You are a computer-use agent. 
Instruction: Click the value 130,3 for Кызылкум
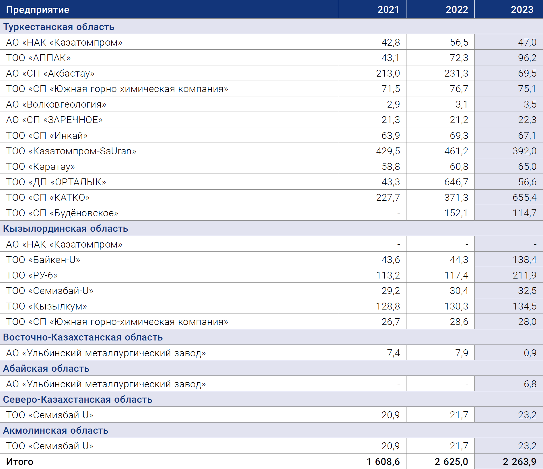(456, 306)
